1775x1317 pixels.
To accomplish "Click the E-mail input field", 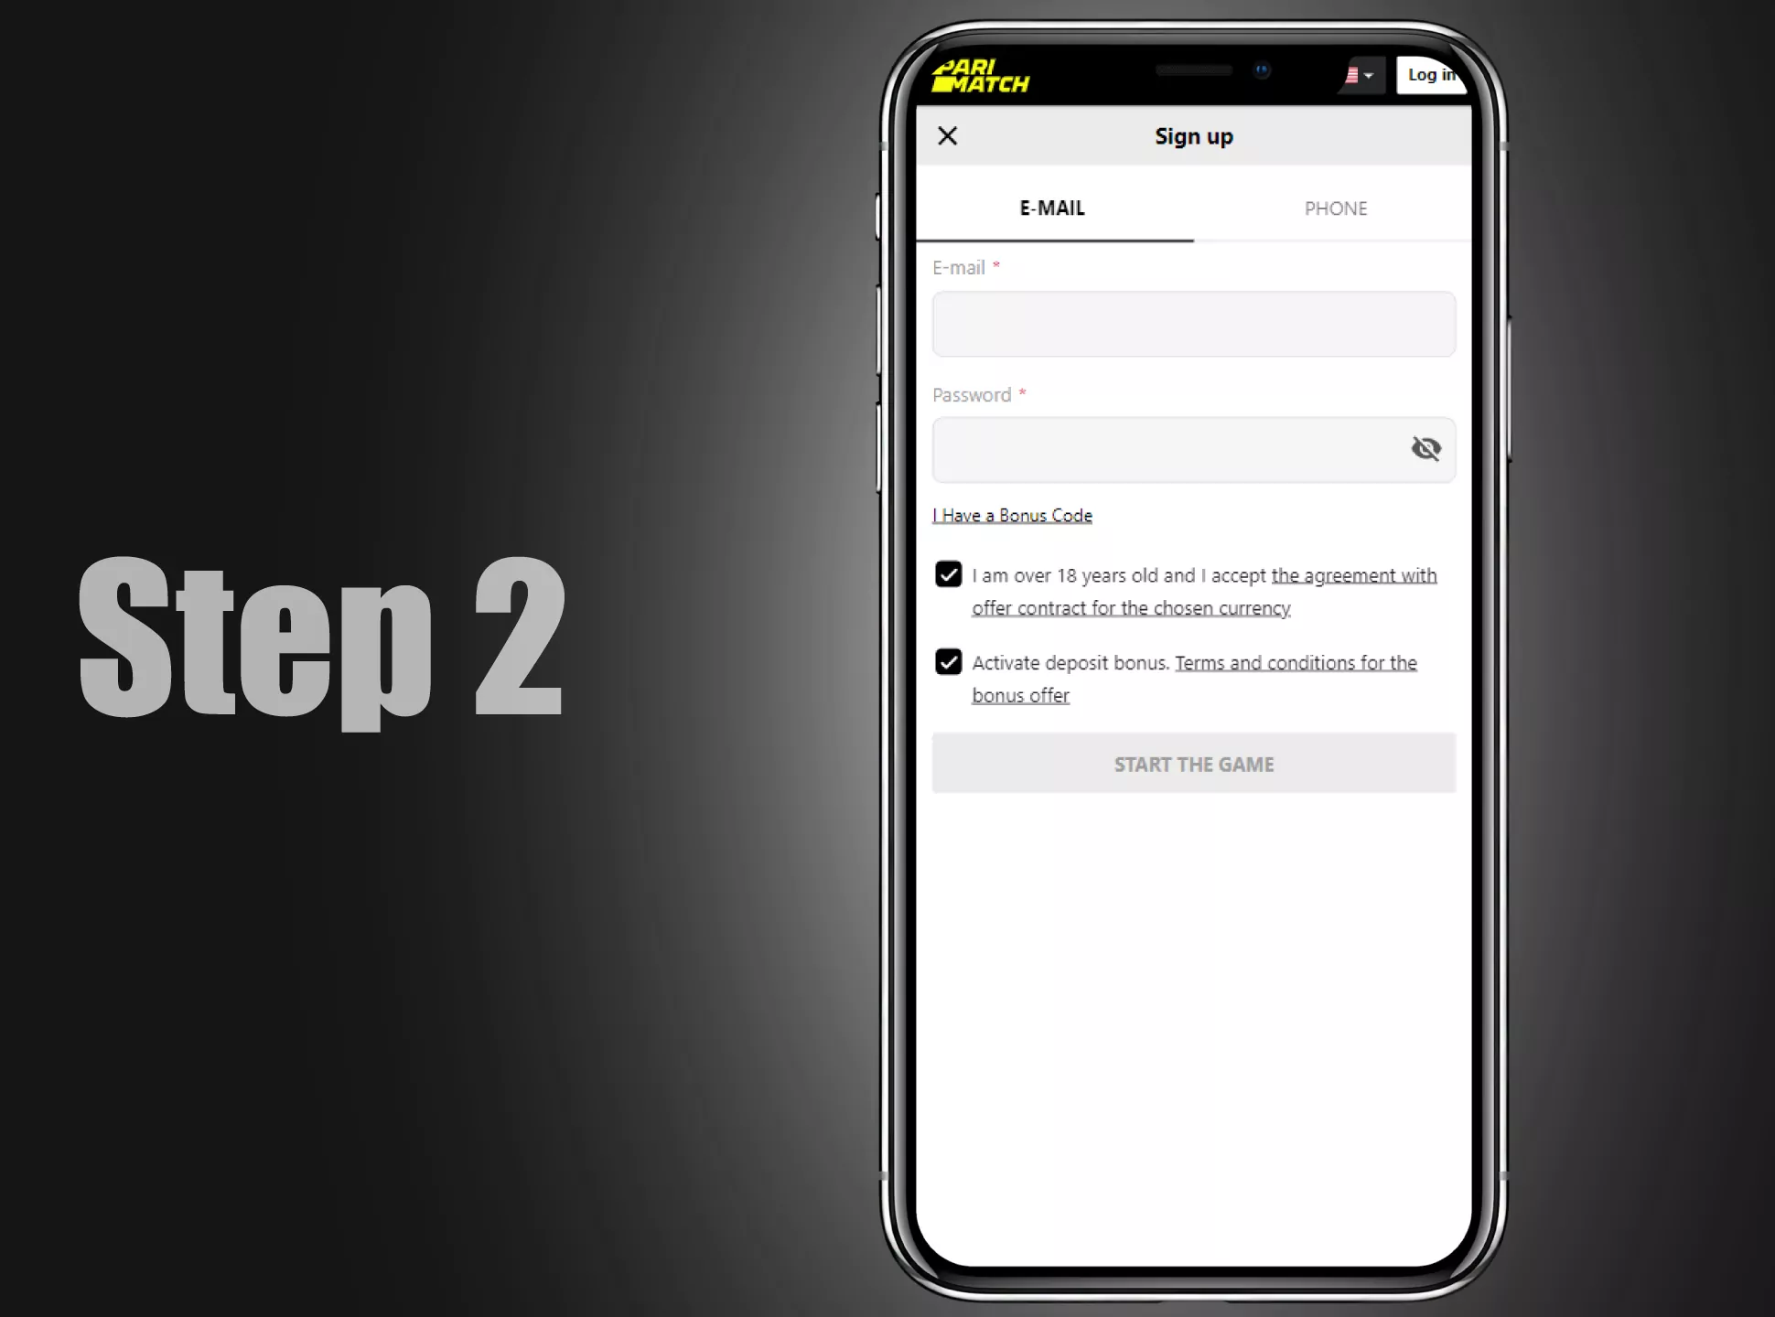I will 1194,324.
